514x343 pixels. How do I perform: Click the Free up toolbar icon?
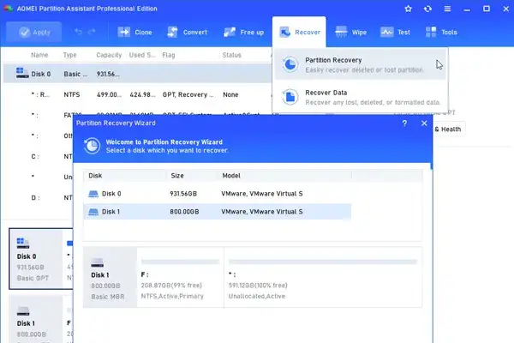click(229, 32)
